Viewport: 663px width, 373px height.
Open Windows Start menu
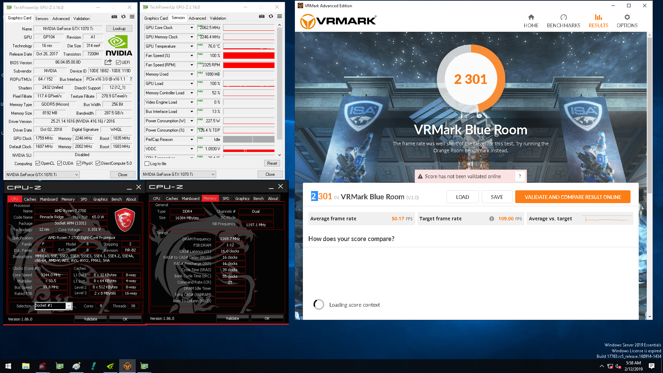tap(8, 366)
